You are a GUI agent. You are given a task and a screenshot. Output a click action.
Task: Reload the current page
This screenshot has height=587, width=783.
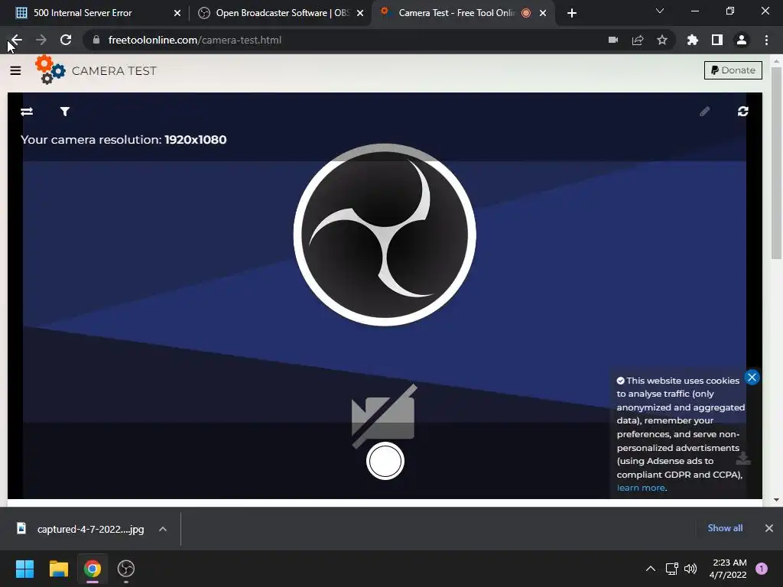66,40
